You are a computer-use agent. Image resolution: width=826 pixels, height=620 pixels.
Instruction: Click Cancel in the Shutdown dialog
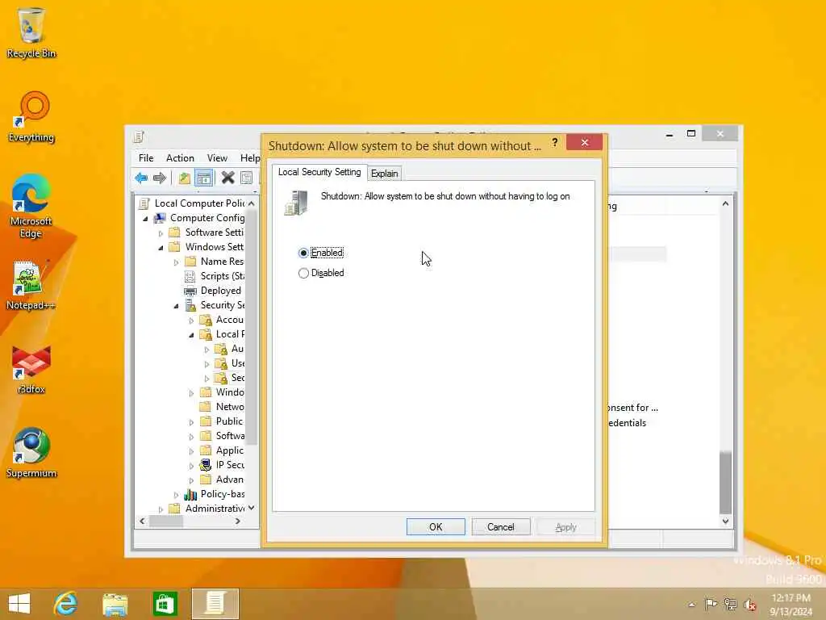[x=500, y=526]
